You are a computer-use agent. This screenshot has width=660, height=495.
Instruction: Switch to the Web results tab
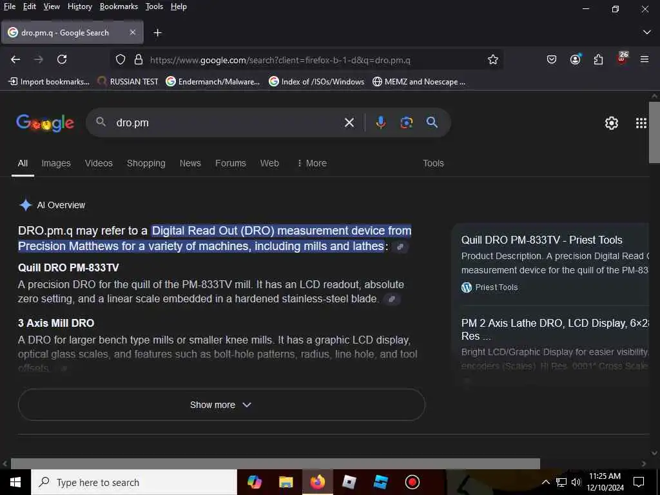(x=269, y=163)
